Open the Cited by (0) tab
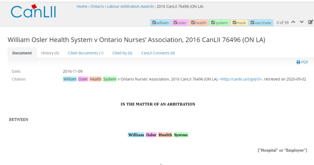The width and height of the screenshot is (314, 165). pos(122,53)
